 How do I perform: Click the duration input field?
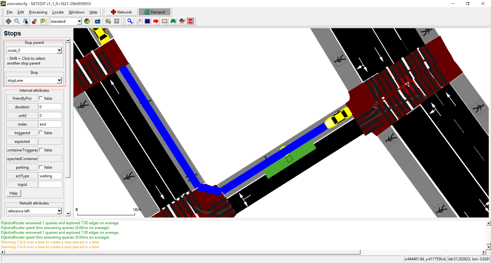tap(50, 107)
